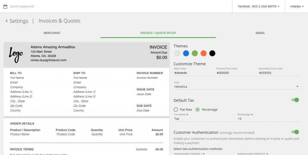Open the Terminal DCC 2 USA MOTO dropdown

click(x=258, y=7)
